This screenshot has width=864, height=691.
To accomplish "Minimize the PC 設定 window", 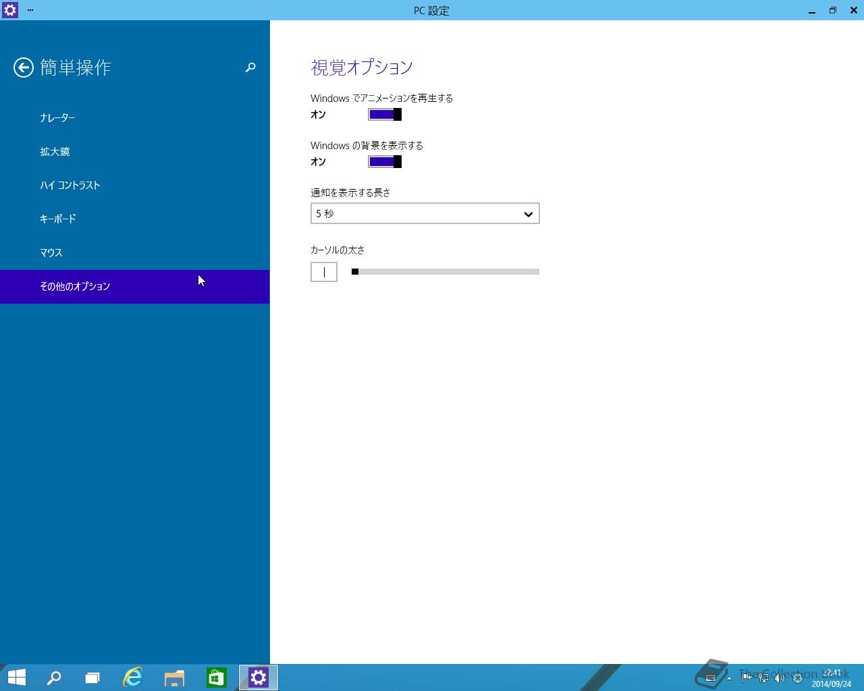I will click(812, 10).
